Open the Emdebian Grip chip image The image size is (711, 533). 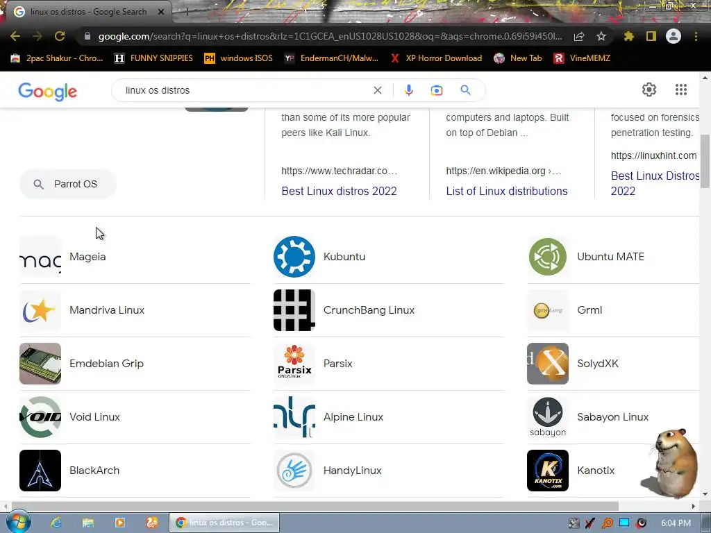click(x=40, y=364)
